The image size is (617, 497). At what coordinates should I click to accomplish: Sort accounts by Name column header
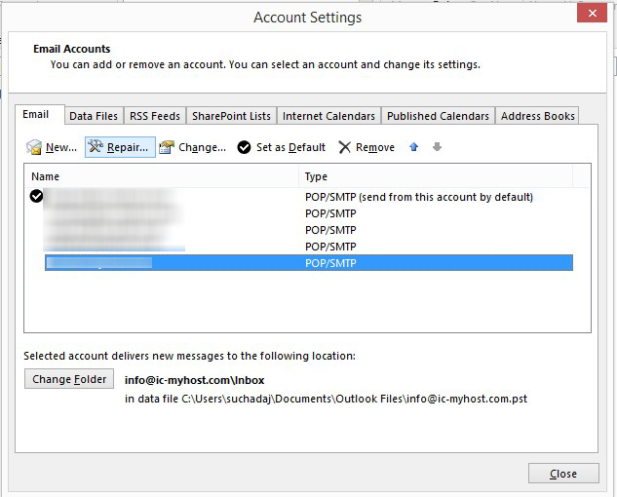pos(162,176)
